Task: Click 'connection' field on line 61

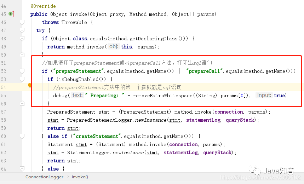Action: tap(183, 144)
